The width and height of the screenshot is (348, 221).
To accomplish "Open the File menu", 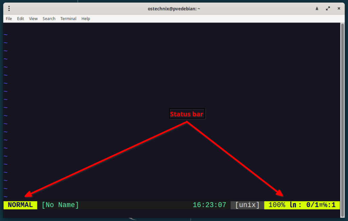I will point(8,19).
